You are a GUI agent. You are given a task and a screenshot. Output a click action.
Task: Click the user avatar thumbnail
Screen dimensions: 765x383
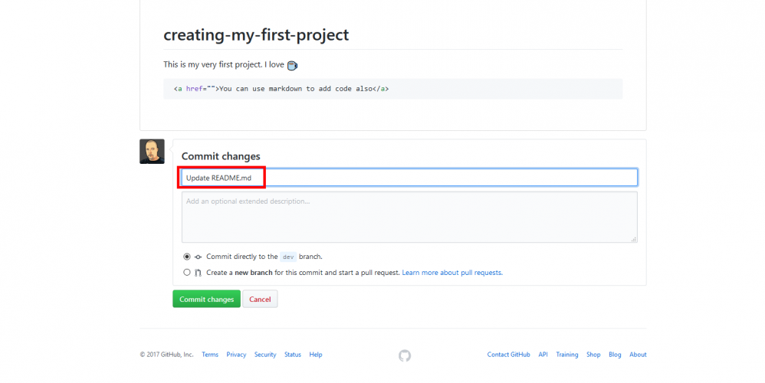(153, 151)
